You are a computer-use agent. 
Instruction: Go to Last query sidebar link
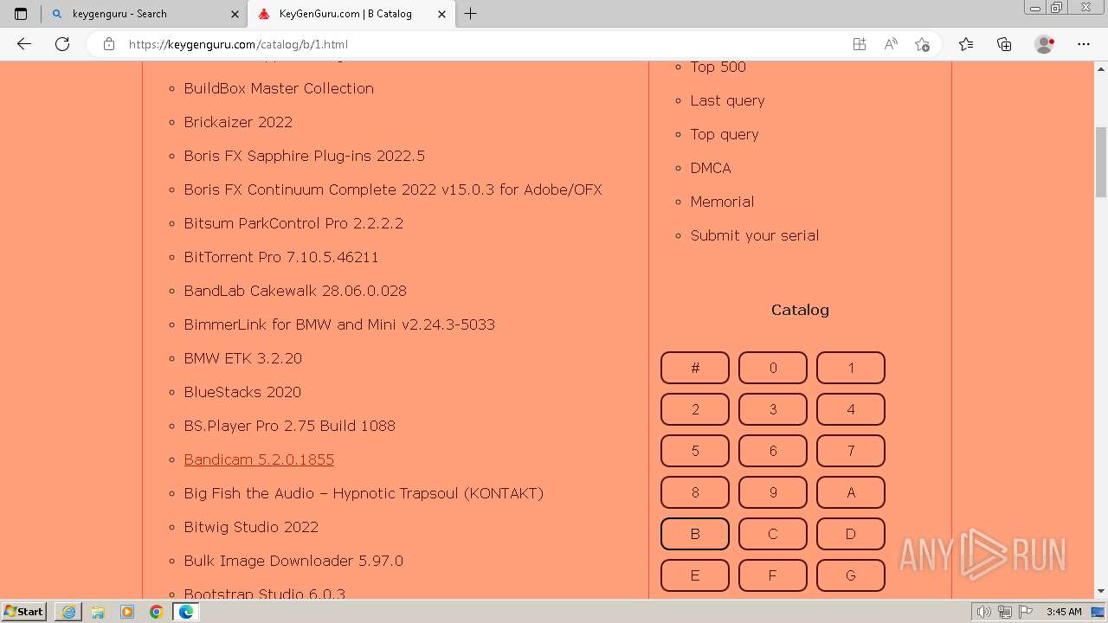(727, 100)
